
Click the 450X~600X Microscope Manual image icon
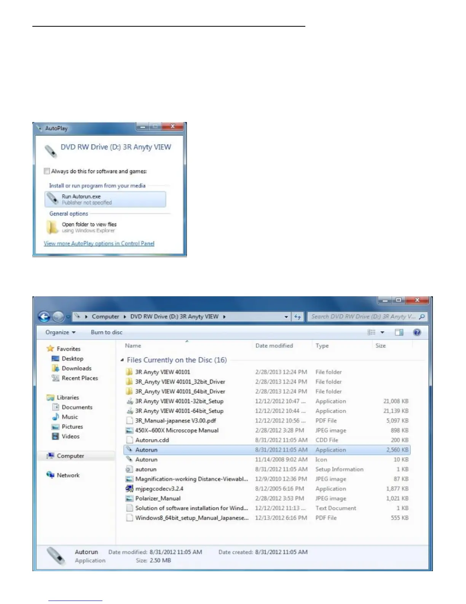(x=129, y=430)
